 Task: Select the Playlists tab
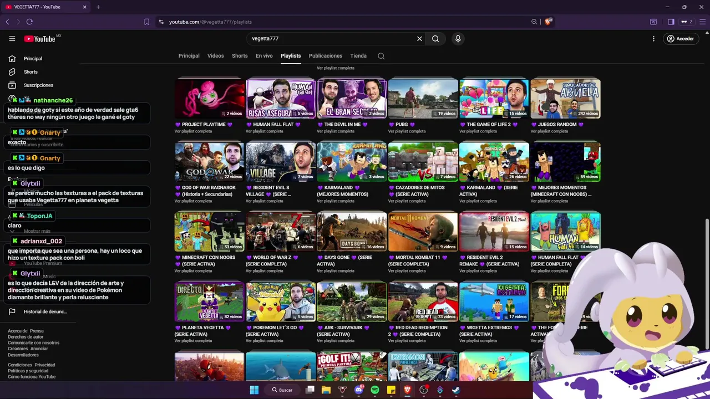[x=291, y=56]
